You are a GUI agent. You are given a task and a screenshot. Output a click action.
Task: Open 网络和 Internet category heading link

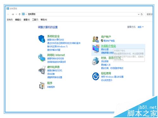point(56,55)
